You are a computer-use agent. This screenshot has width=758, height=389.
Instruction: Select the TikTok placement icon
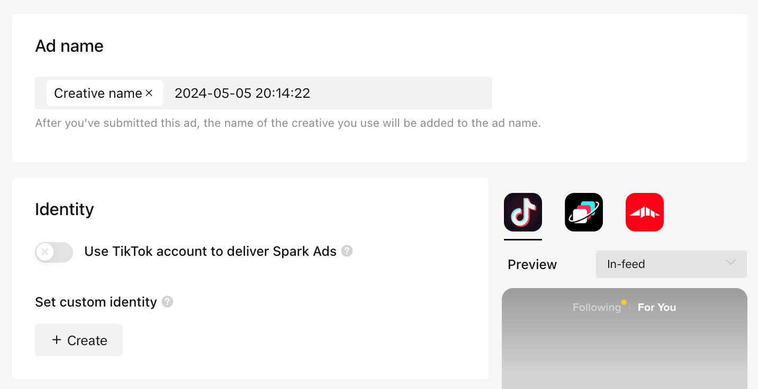point(523,212)
